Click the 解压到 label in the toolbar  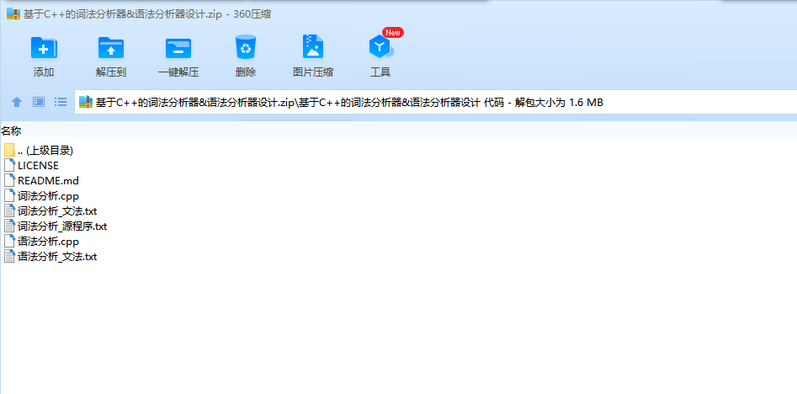tap(111, 72)
